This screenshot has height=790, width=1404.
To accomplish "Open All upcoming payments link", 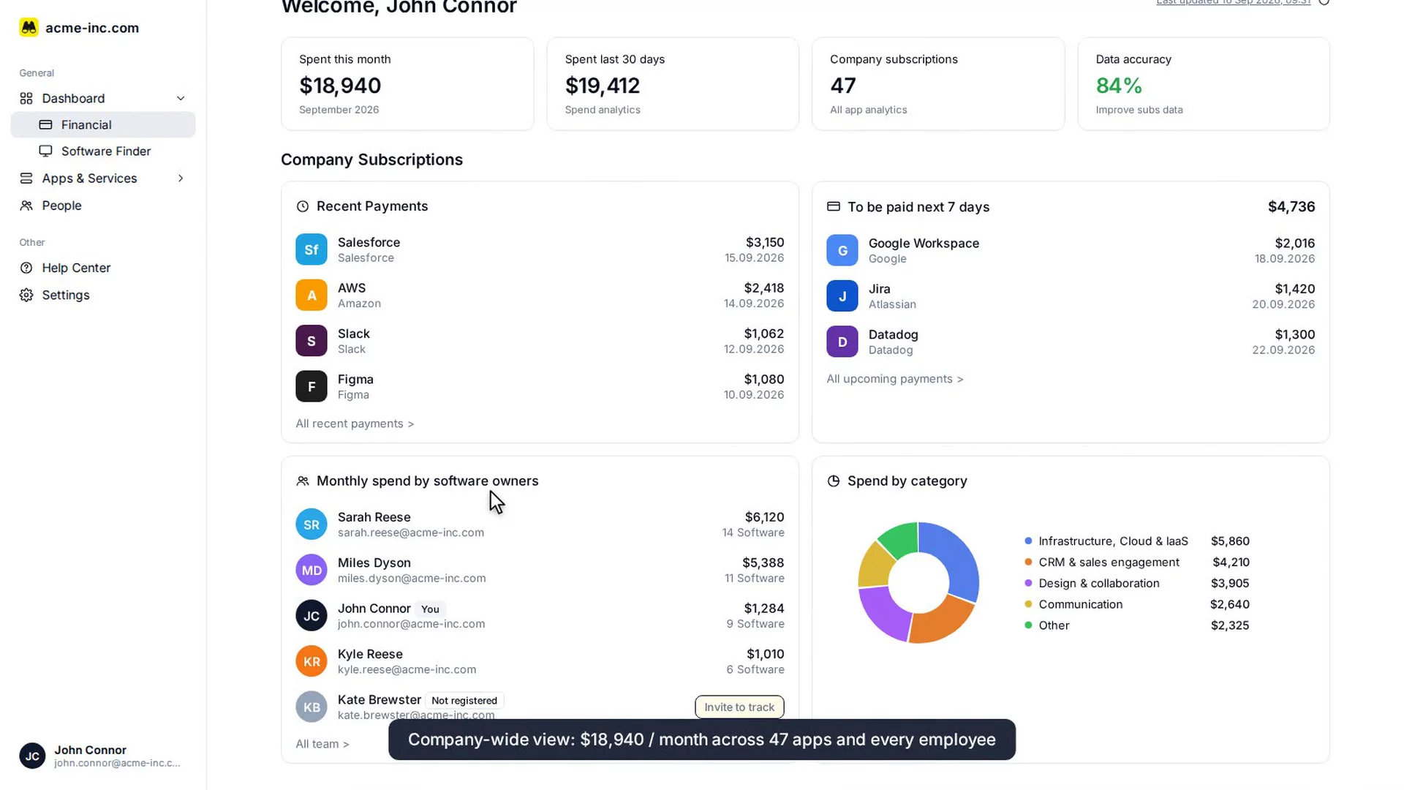I will pos(895,379).
